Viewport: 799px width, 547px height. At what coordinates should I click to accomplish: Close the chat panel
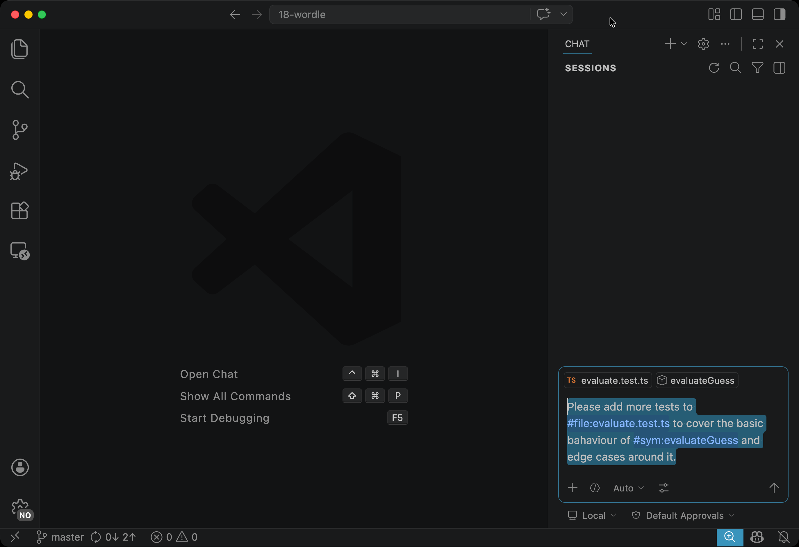(x=780, y=44)
